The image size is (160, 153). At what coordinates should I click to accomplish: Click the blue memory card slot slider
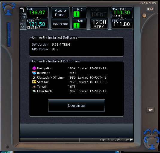point(9,34)
